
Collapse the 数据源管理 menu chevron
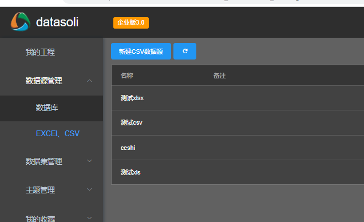coord(90,81)
